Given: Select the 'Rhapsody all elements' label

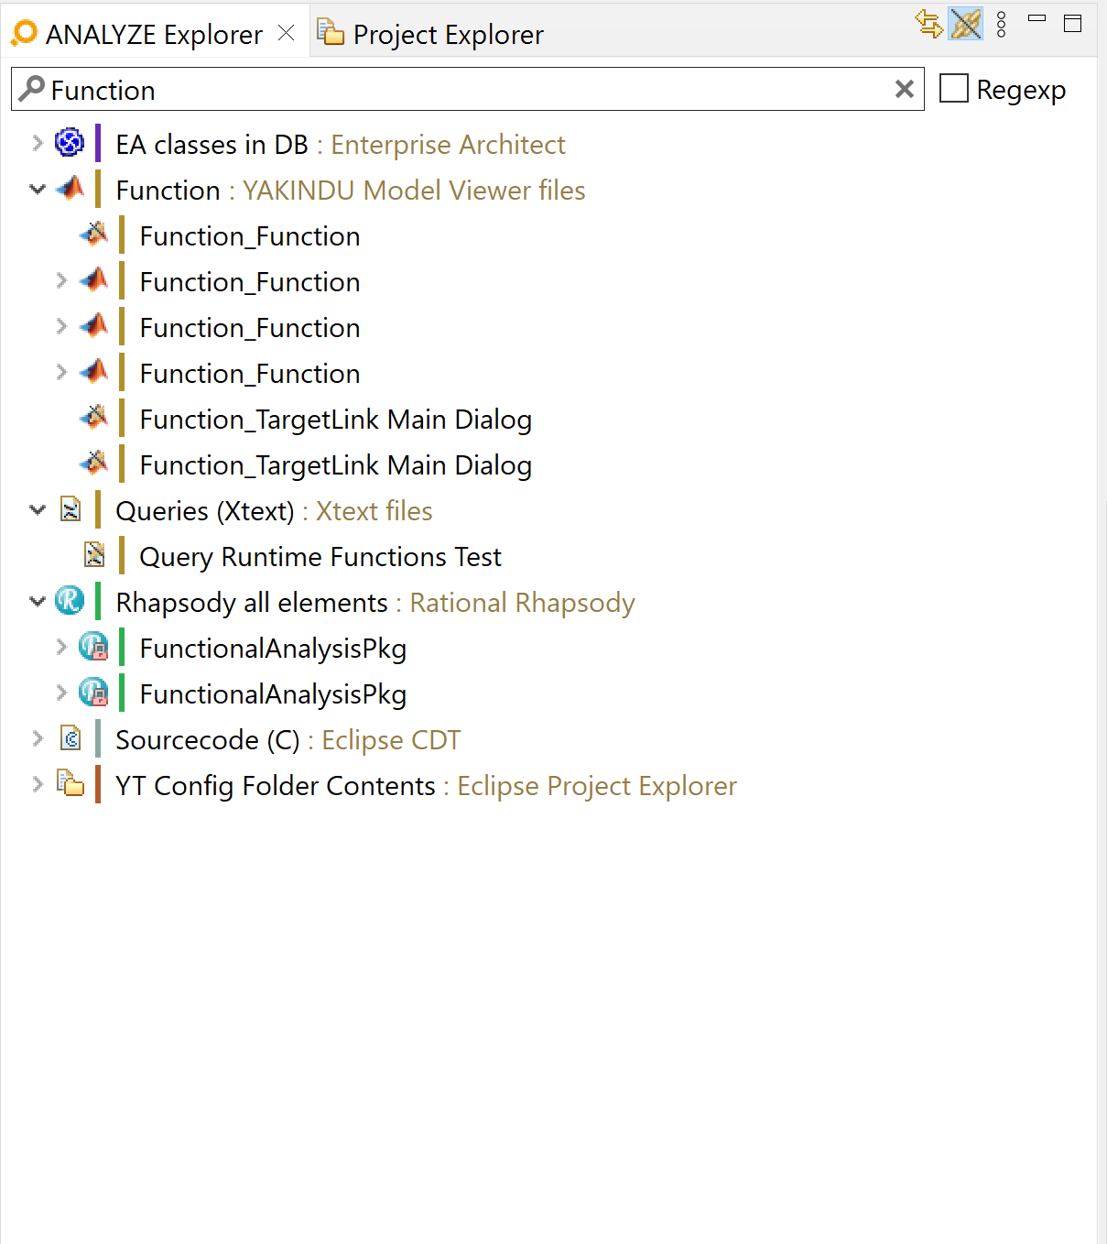Looking at the screenshot, I should (252, 603).
